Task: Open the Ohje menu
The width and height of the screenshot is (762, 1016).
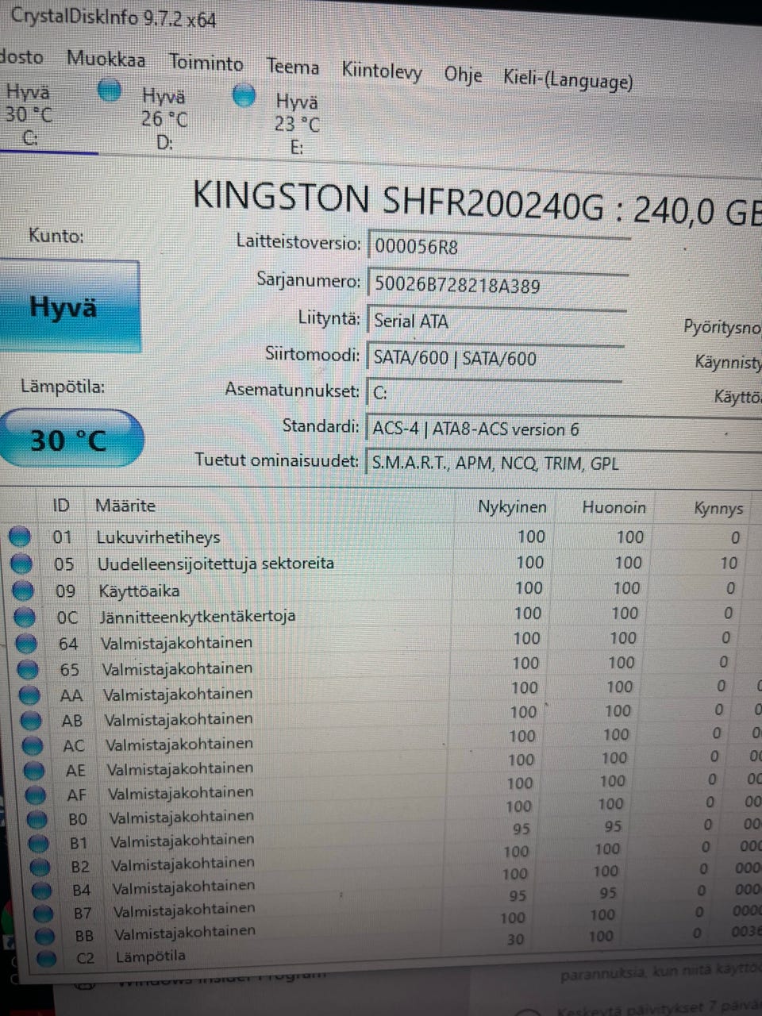Action: tap(463, 75)
